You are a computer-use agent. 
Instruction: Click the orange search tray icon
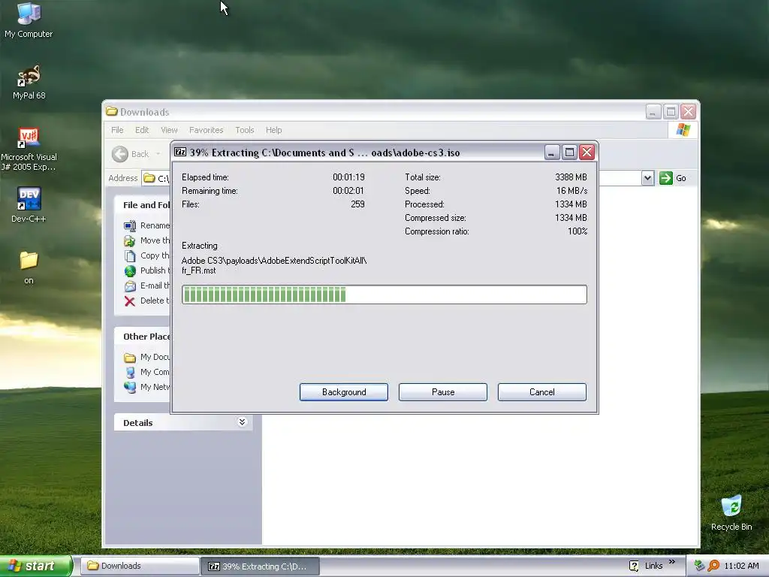tap(713, 566)
